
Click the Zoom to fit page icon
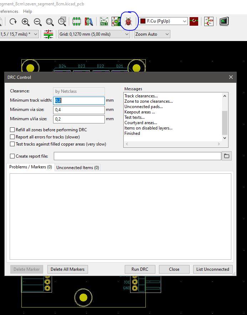[50, 21]
